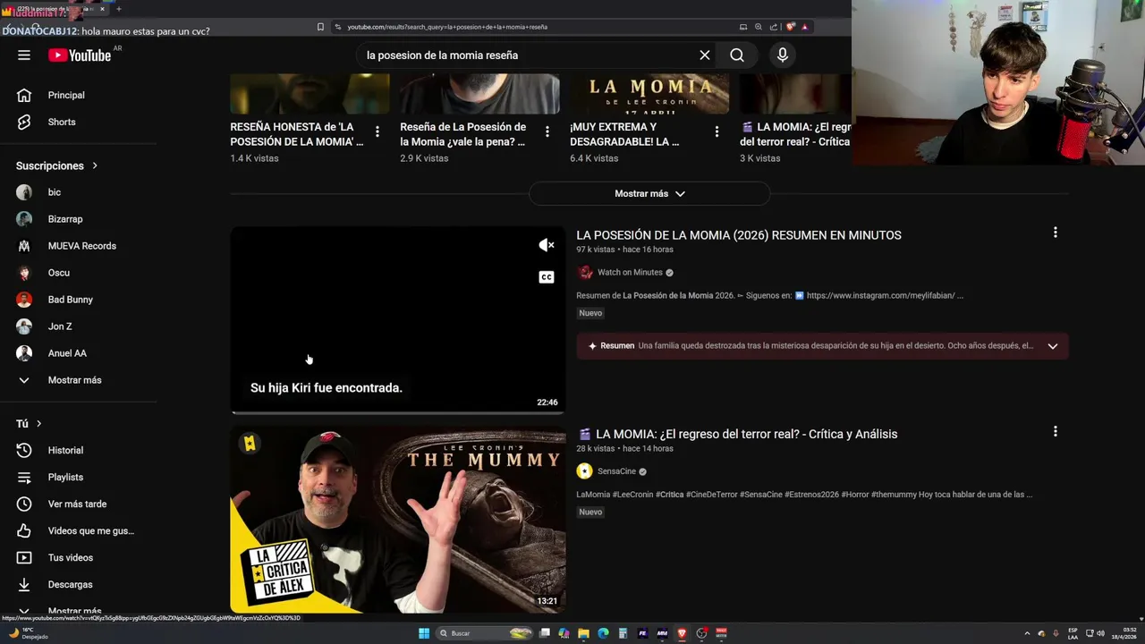This screenshot has height=644, width=1145.
Task: Open title 'LA MOMIA: ¿El regreso del terror real?'
Action: click(x=737, y=434)
